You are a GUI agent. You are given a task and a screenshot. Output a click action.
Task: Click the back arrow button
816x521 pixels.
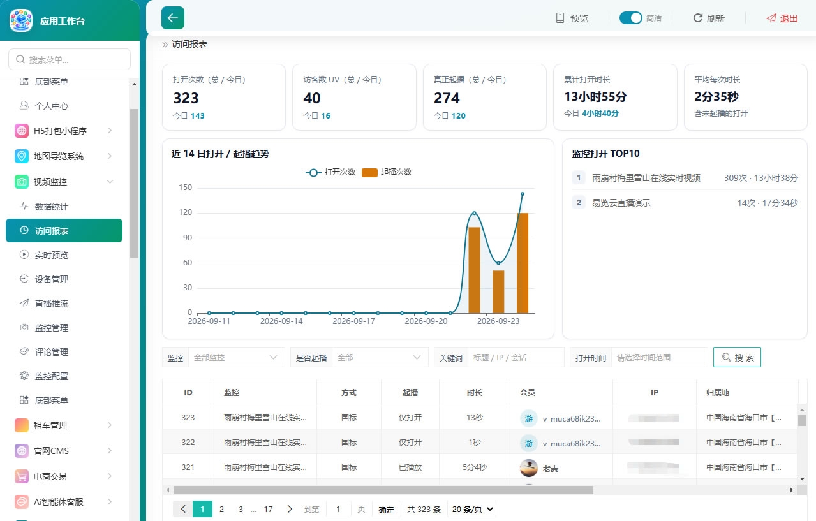point(173,18)
